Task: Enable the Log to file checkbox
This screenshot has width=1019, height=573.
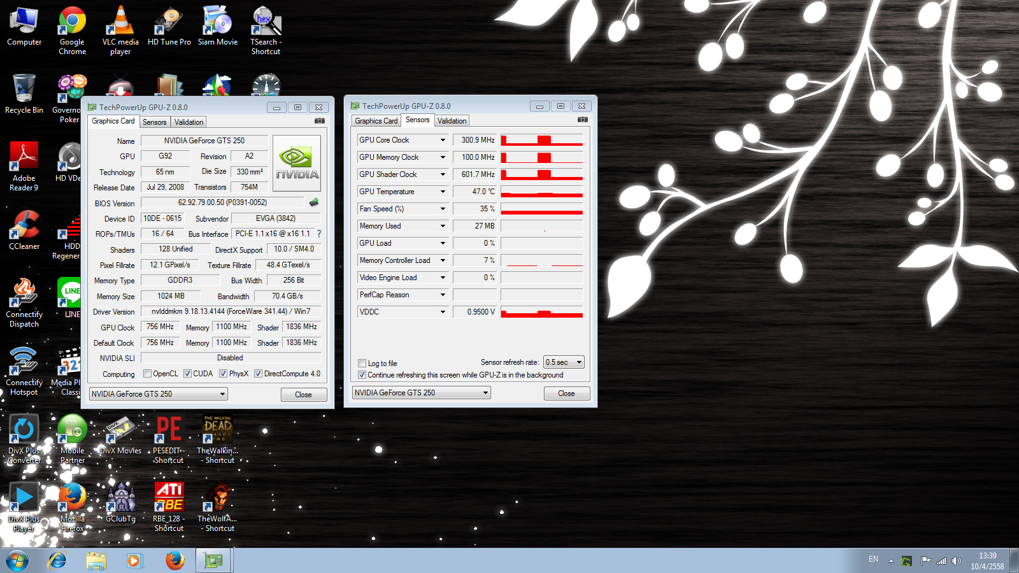Action: click(x=362, y=364)
